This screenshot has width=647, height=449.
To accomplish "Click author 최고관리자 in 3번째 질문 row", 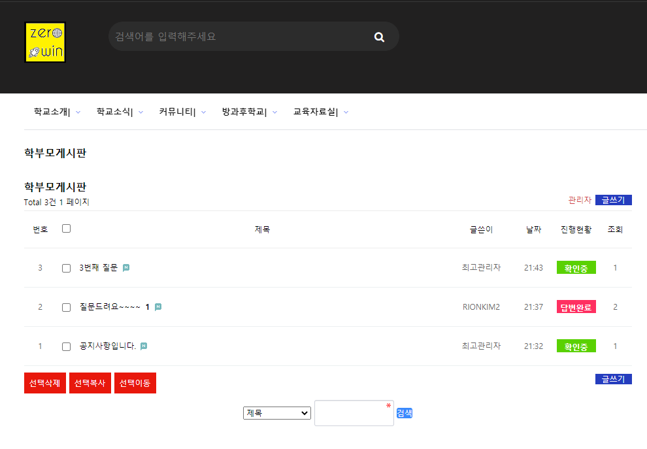I will coord(481,268).
